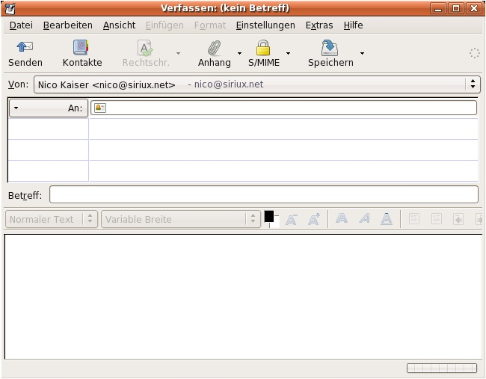Toggle bold text formatting

pos(342,218)
